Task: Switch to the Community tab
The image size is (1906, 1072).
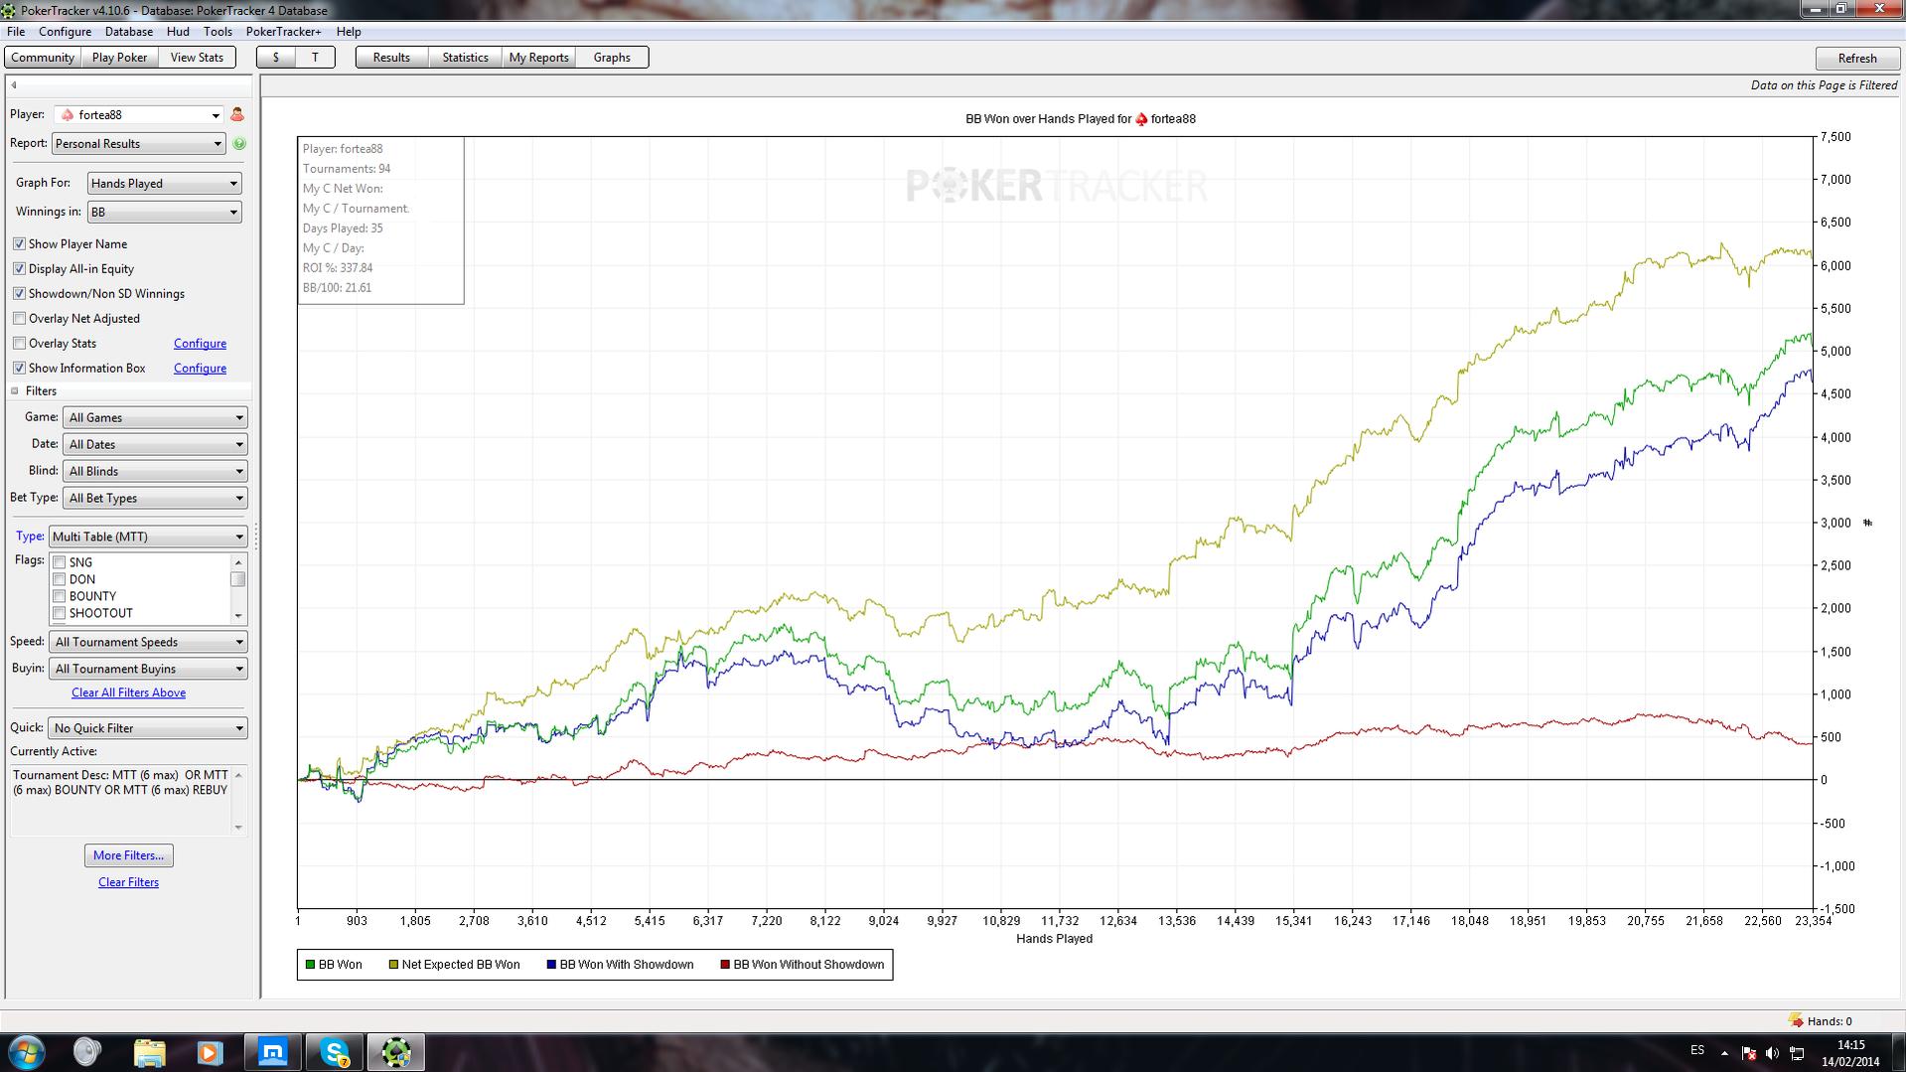Action: 43,58
